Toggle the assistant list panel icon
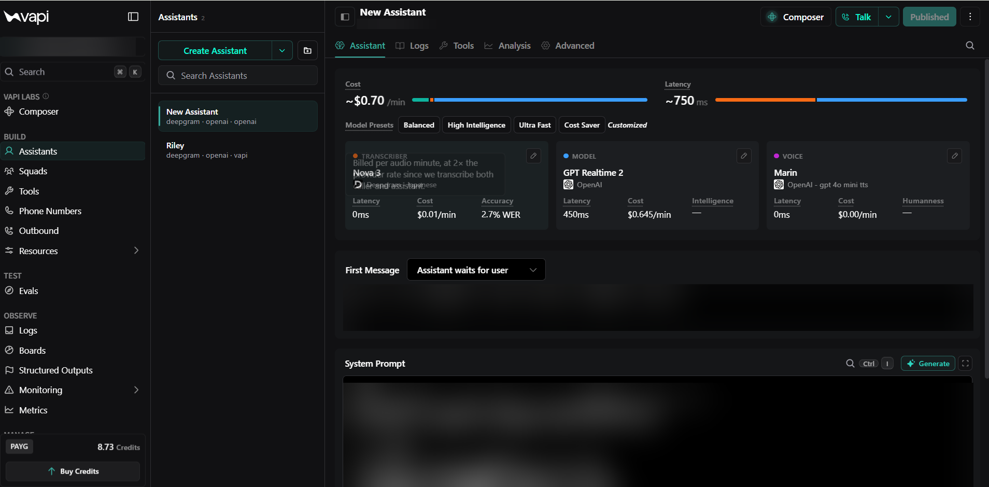 tap(345, 17)
